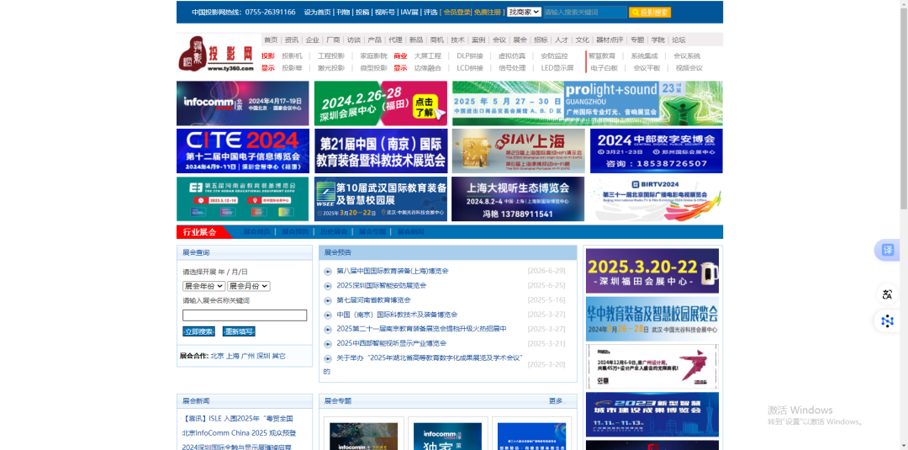Viewport: 908px width, 450px height.
Task: Click the translate 译 floating button
Action: point(888,250)
